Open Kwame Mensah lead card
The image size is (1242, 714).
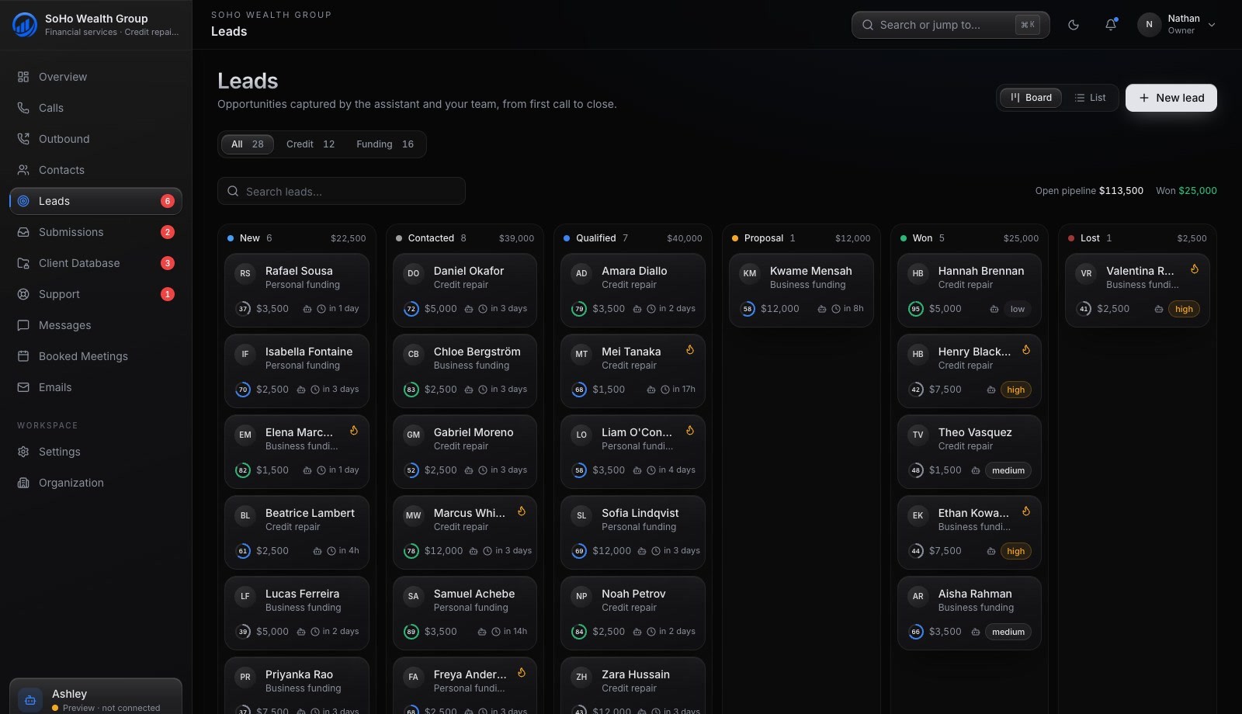click(x=801, y=290)
